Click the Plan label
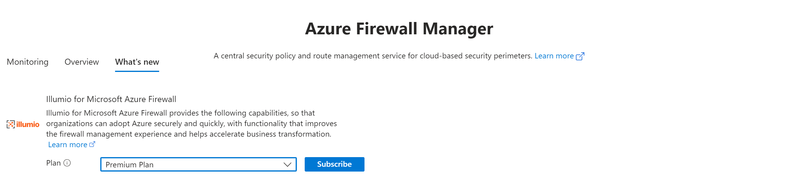Screen dimensions: 790x183 click(53, 163)
